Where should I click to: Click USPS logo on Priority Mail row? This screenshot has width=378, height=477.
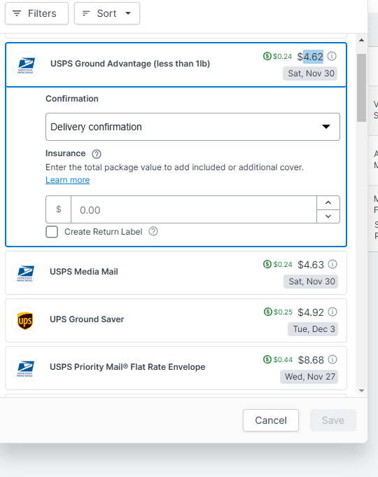[25, 368]
